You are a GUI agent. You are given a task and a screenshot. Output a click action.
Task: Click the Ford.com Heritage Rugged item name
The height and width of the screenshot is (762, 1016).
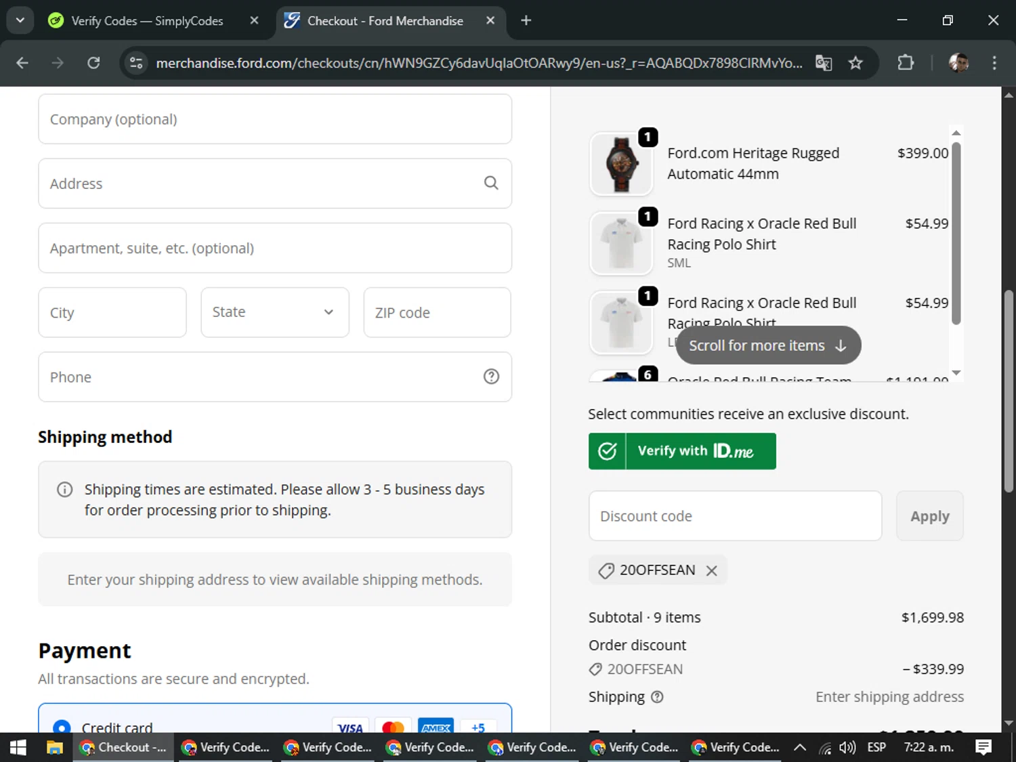pyautogui.click(x=753, y=163)
